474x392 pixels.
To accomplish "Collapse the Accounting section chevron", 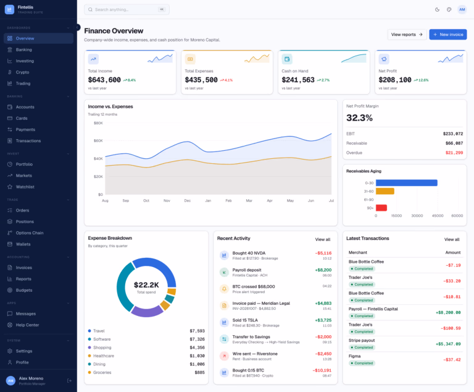I will [68, 257].
